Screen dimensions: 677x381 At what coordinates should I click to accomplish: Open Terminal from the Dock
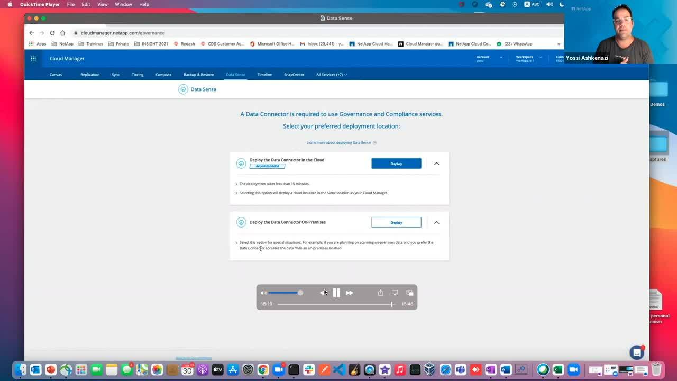pyautogui.click(x=294, y=369)
